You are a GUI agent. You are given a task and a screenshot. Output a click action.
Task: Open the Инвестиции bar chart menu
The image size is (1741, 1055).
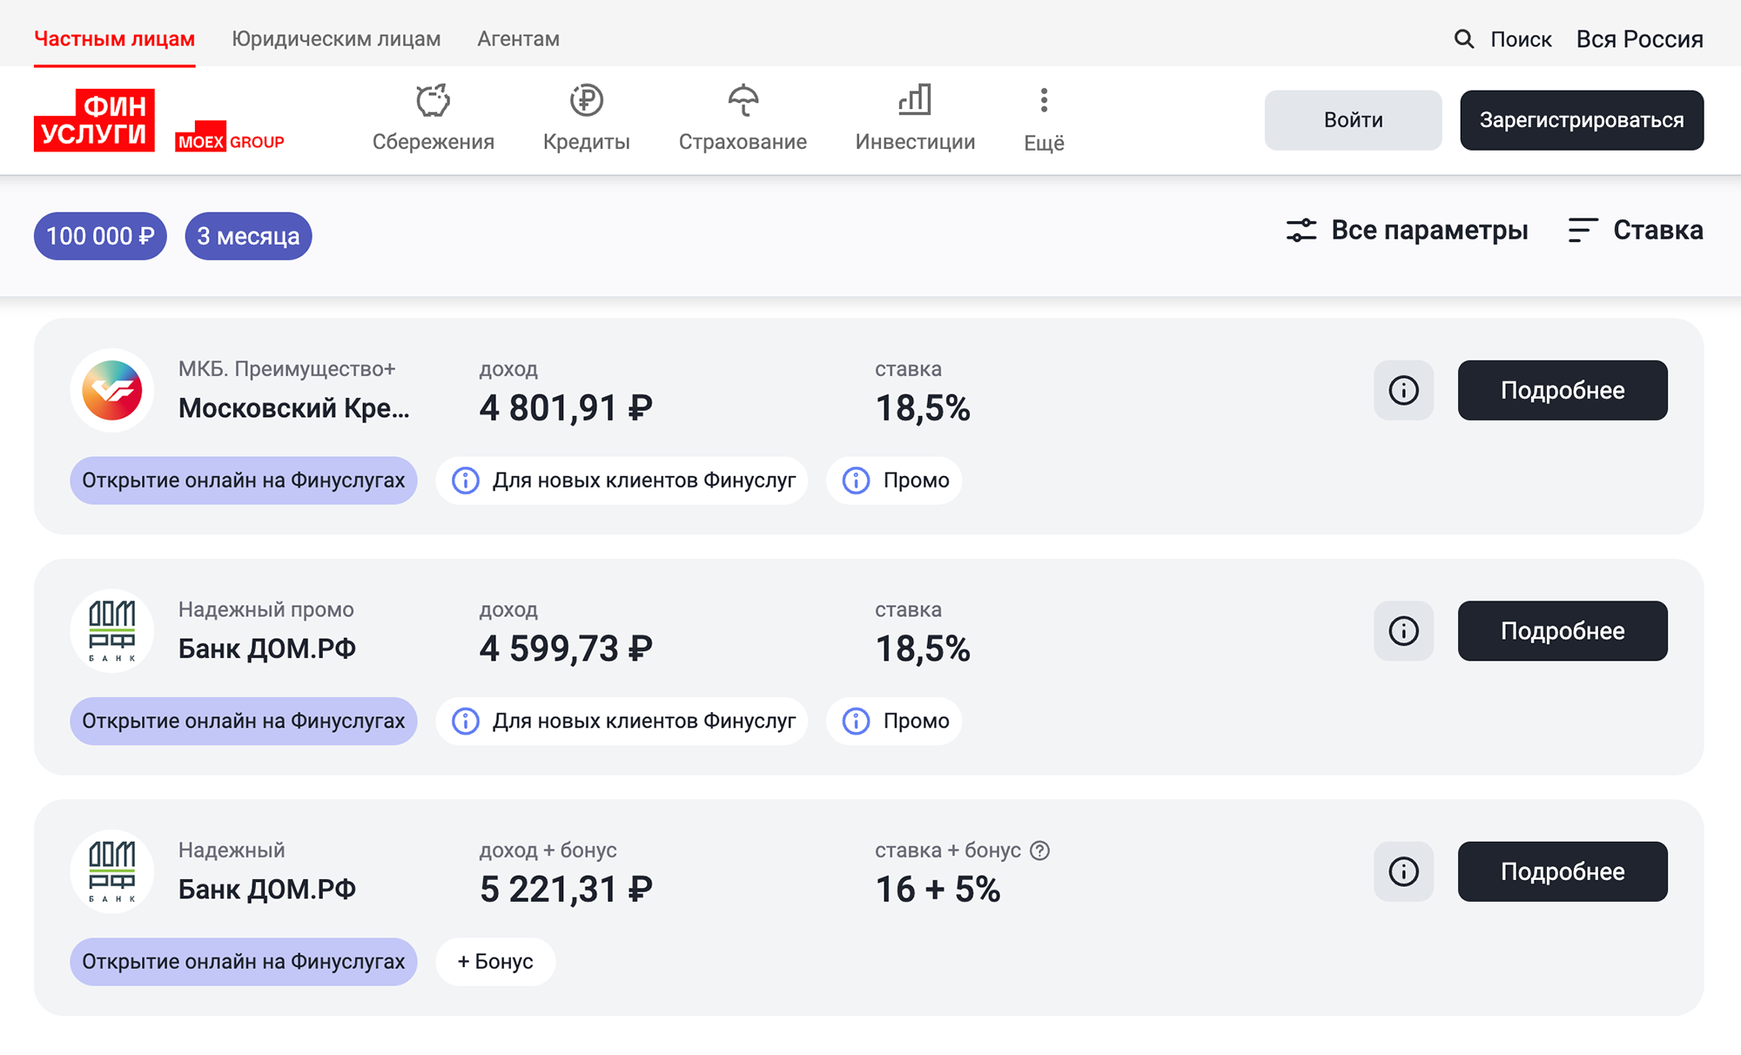[x=915, y=119]
